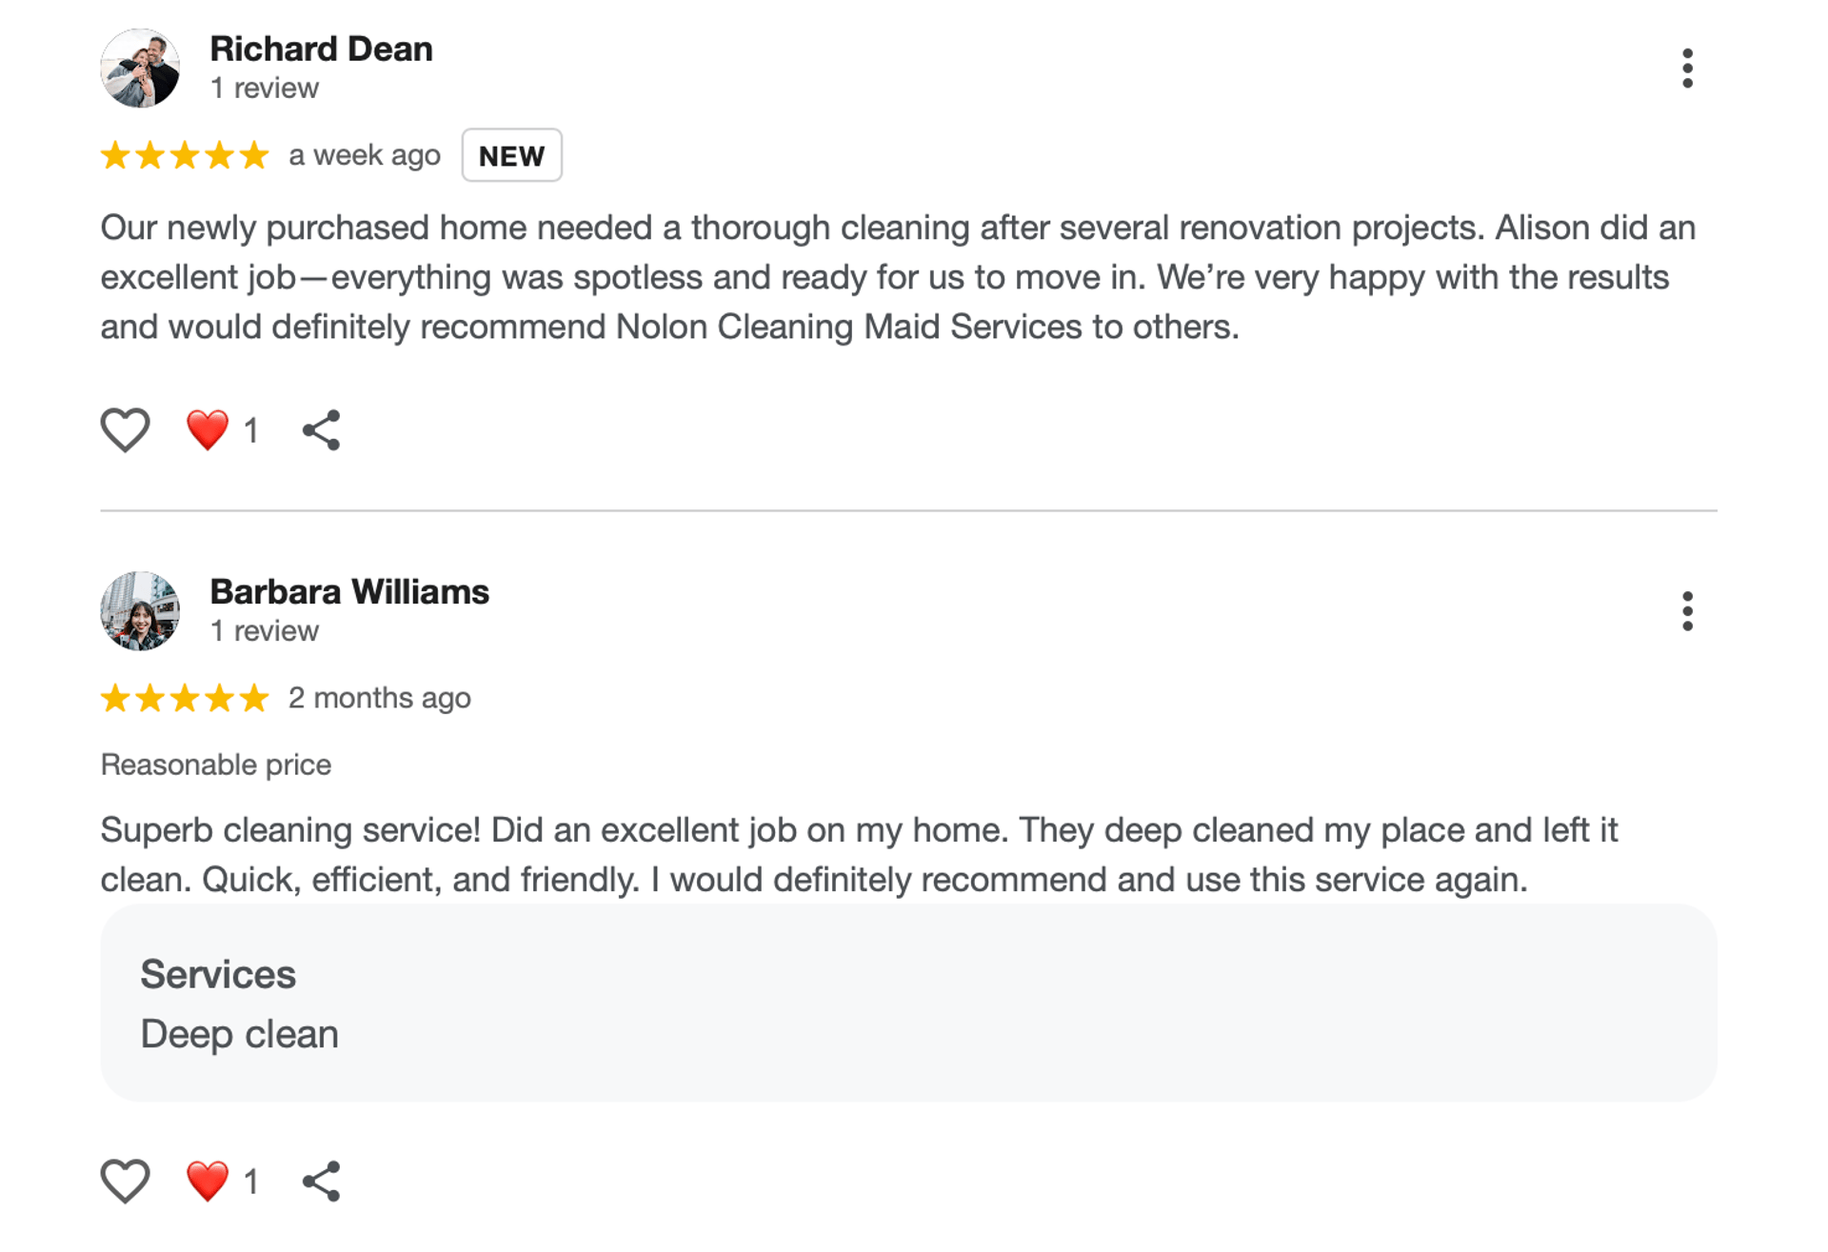Share Richard Dean's review
1828x1252 pixels.
pos(322,430)
